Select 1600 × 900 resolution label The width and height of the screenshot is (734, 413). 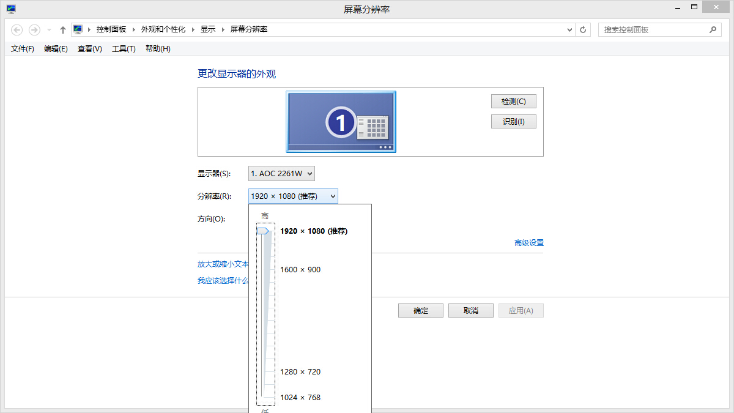tap(300, 270)
